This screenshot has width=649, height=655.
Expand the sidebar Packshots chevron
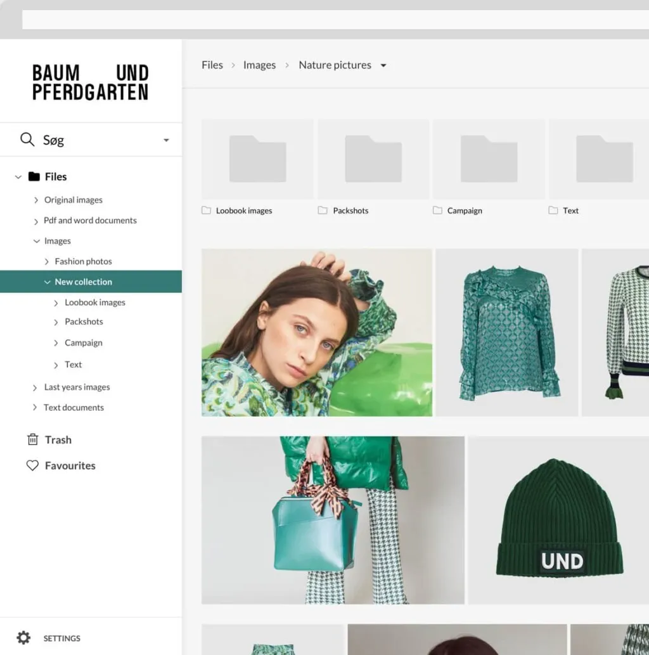click(56, 322)
